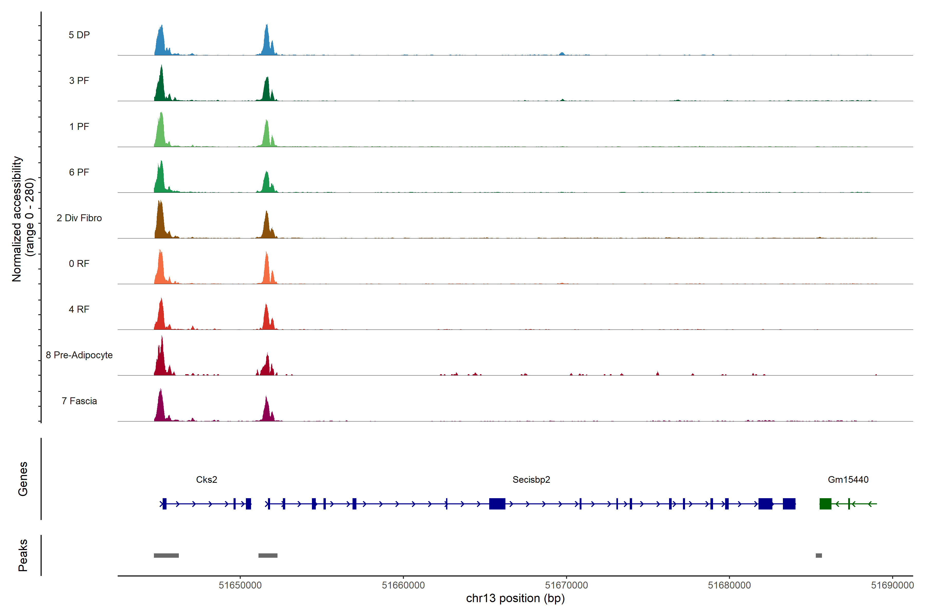The height and width of the screenshot is (616, 925).
Task: Click the Peaks panel label
Action: point(23,555)
